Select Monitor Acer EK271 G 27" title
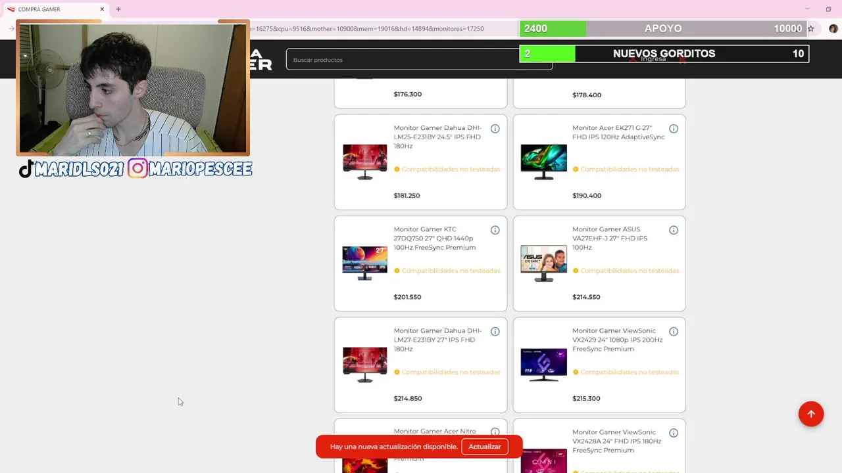 (618, 132)
